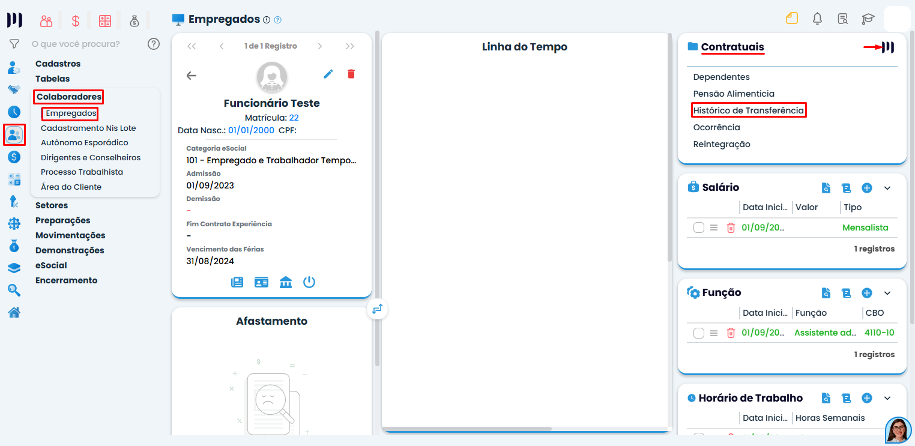Open the yellow sticky note icon
915x446 pixels.
point(792,18)
